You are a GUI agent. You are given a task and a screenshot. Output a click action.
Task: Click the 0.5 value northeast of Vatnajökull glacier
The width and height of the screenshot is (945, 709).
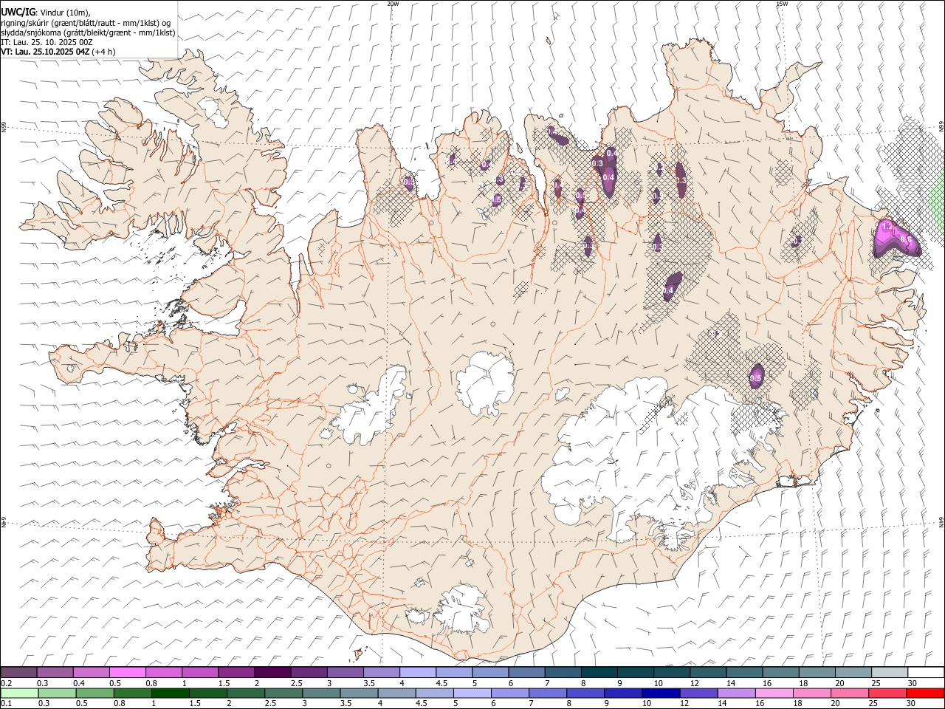[755, 378]
